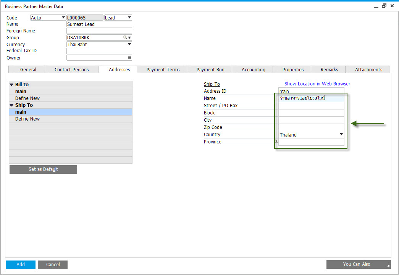The width and height of the screenshot is (399, 275).
Task: Focus the Foreign Name input field
Action: click(x=99, y=31)
